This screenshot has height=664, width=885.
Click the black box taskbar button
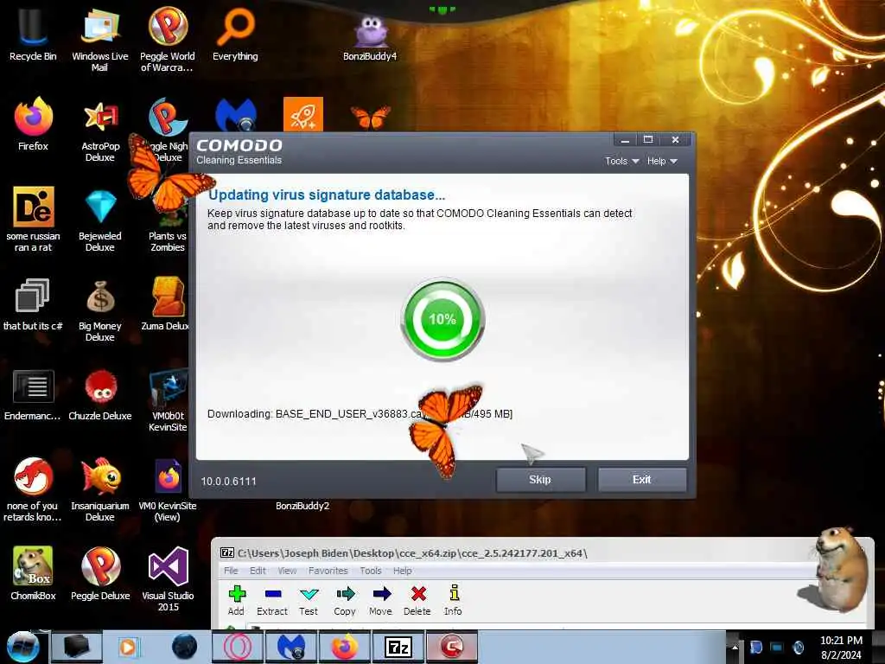[76, 647]
